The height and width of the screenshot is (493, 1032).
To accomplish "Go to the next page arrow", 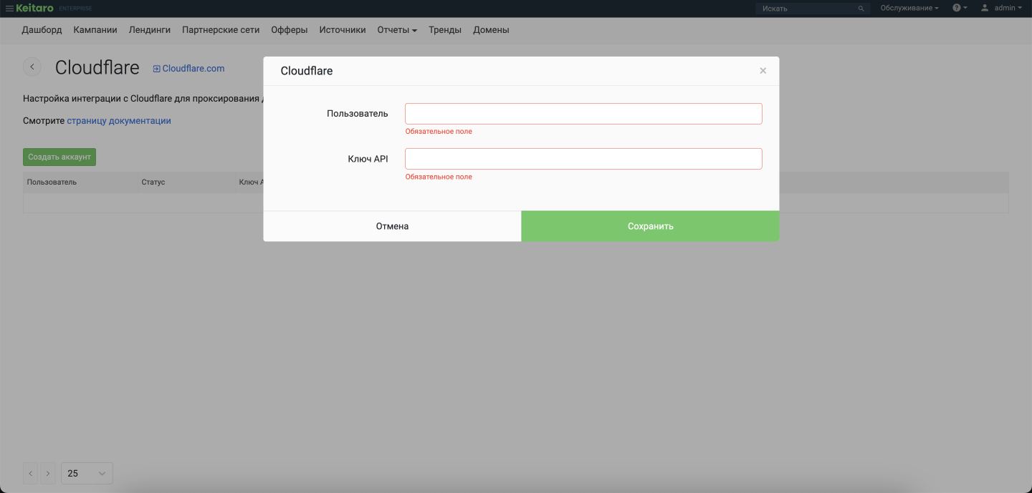I will click(48, 473).
